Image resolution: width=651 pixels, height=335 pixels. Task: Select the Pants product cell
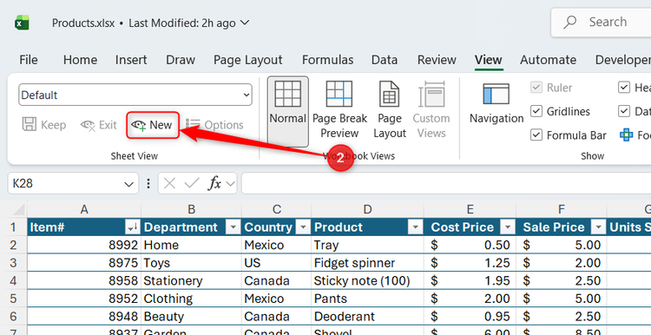coord(367,299)
